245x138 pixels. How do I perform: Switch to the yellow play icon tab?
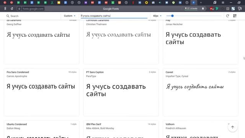[146, 3]
